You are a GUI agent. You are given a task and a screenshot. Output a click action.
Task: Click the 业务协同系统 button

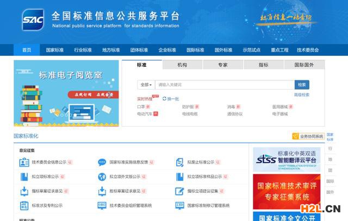click(x=308, y=136)
